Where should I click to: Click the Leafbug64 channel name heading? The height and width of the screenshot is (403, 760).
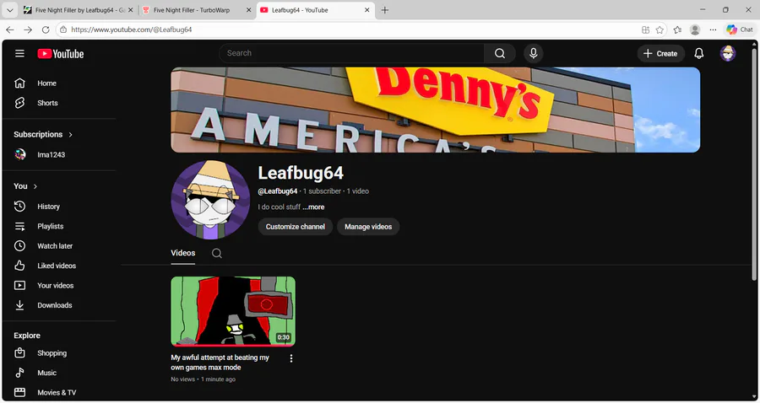click(301, 173)
